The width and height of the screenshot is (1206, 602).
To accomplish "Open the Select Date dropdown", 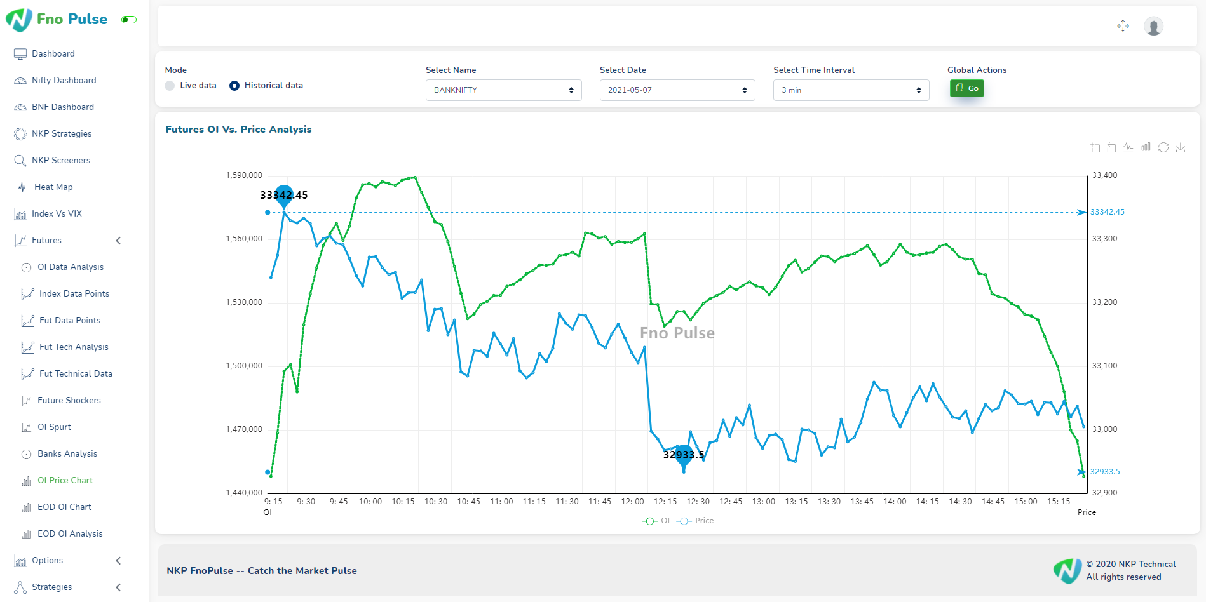I will pos(677,90).
